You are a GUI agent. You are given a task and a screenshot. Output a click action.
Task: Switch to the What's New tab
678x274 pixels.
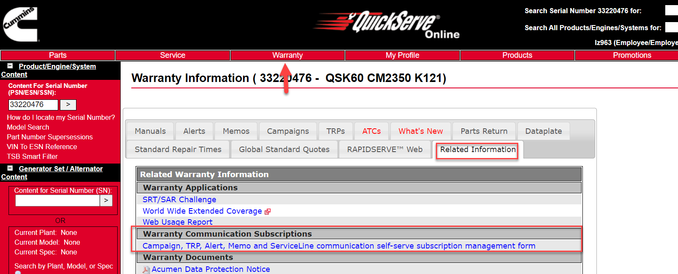click(421, 131)
